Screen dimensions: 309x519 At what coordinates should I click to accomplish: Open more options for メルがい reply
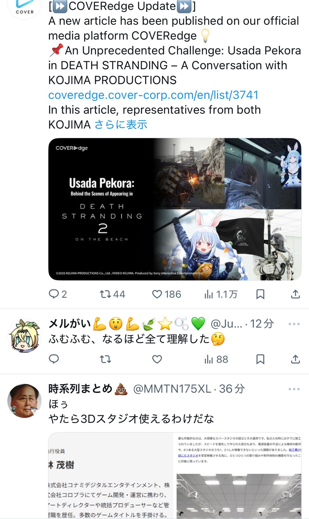(294, 324)
